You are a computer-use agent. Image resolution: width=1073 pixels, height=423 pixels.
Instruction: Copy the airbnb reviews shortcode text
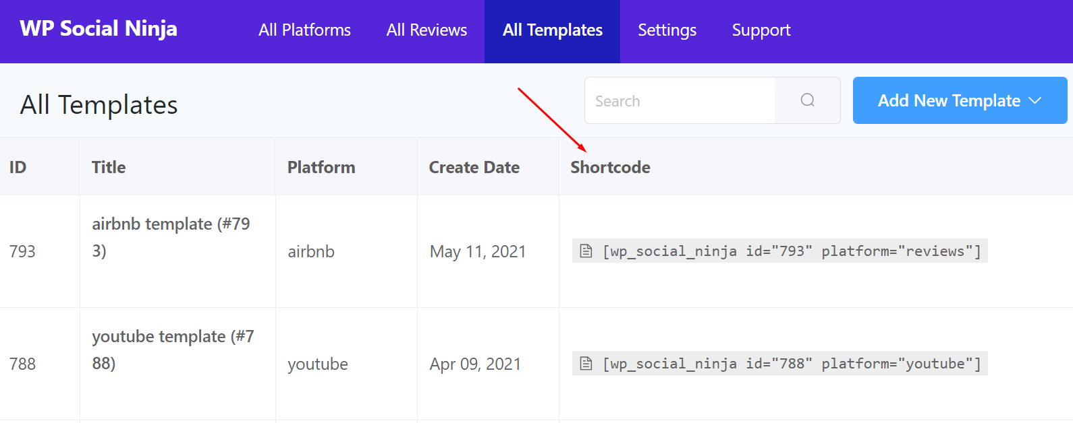[x=792, y=251]
